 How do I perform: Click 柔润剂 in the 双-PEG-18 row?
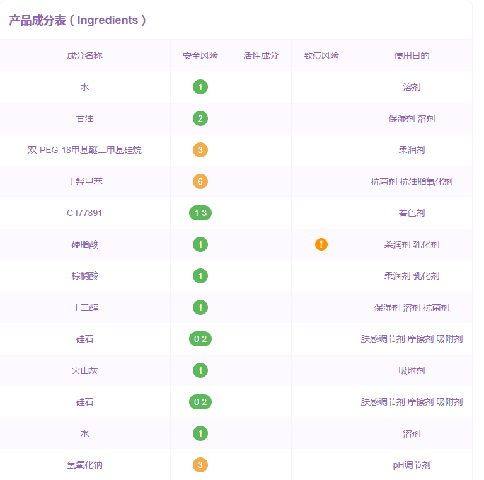coord(412,150)
